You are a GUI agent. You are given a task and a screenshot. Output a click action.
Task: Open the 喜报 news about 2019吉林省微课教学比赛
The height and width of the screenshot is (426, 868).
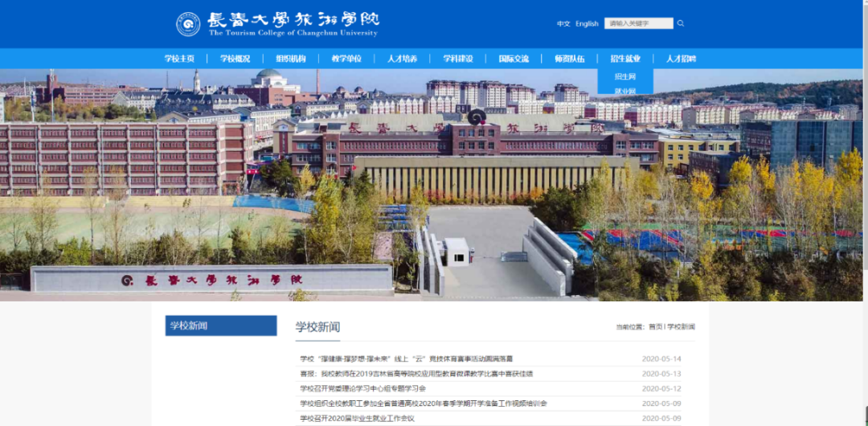pyautogui.click(x=417, y=374)
